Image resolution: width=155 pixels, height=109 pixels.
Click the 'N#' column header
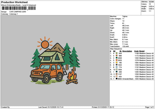(114, 51)
